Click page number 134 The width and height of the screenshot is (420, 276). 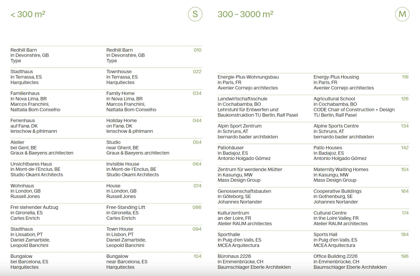pos(405,126)
